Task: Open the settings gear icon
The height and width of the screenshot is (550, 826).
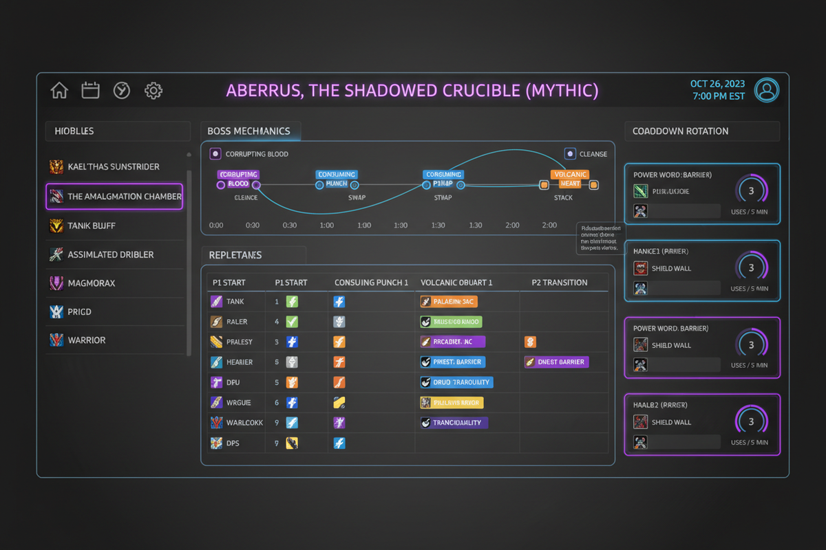Action: (x=153, y=90)
